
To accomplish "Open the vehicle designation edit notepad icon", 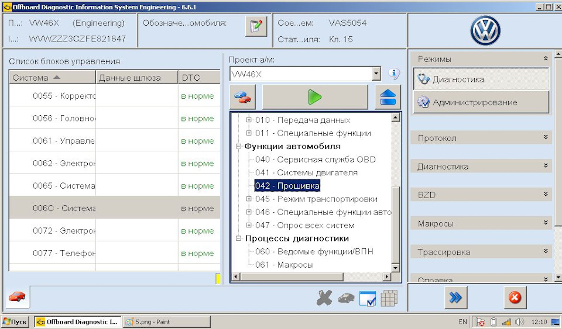I will [256, 26].
